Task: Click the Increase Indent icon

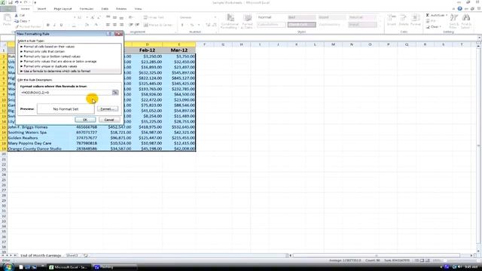Action: (137, 25)
